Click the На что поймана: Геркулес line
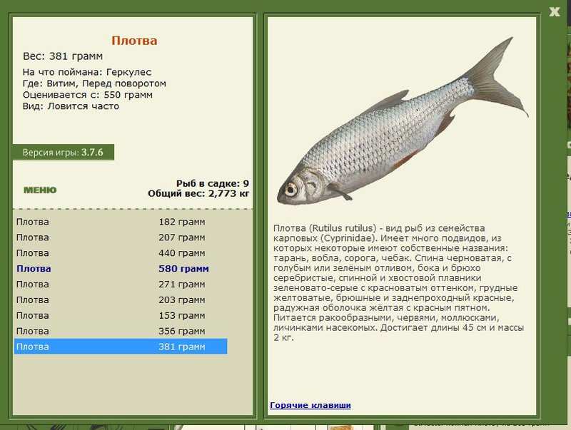Image resolution: width=571 pixels, height=430 pixels. click(87, 72)
